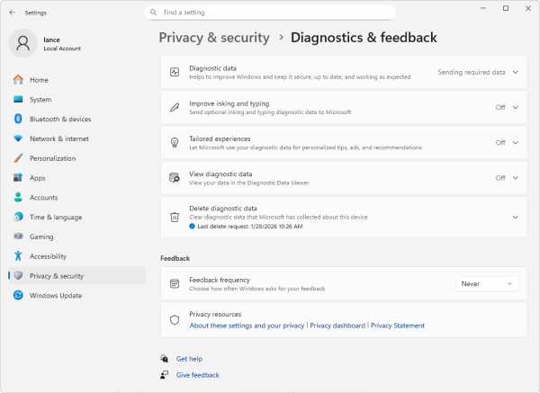Open Gaming settings in sidebar

pos(76,237)
